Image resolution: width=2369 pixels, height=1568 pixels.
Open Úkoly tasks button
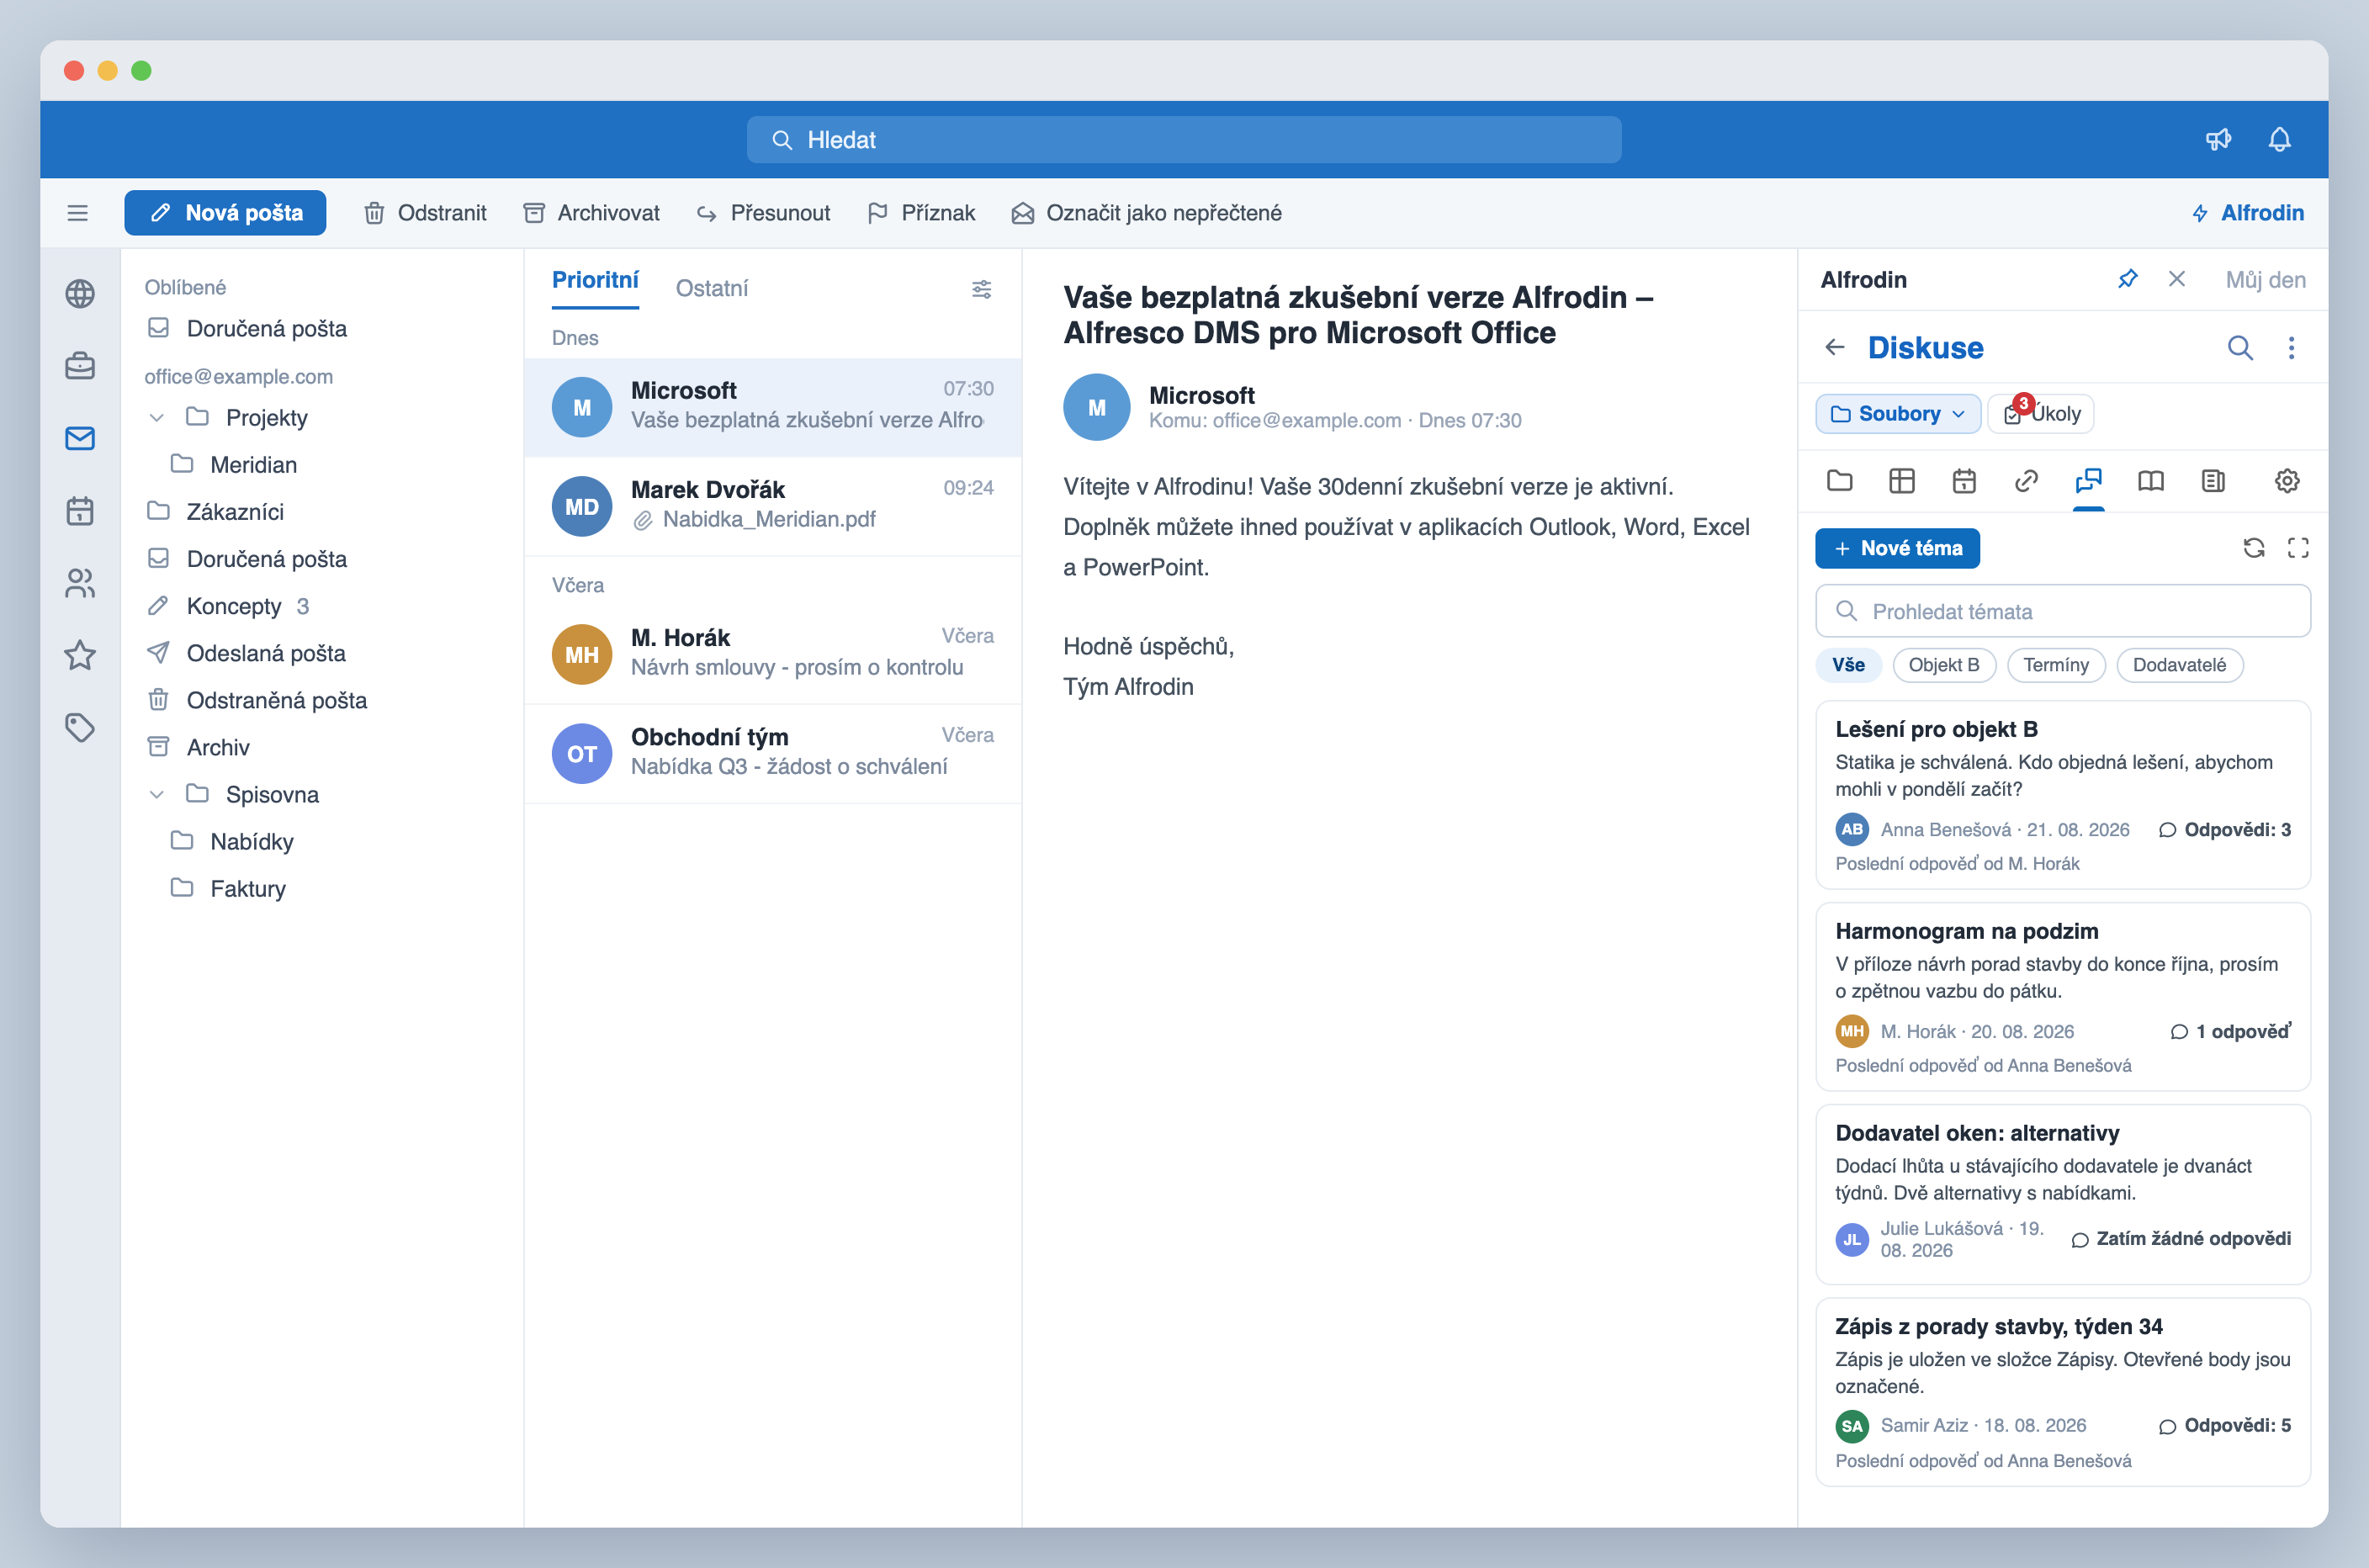pyautogui.click(x=2040, y=414)
